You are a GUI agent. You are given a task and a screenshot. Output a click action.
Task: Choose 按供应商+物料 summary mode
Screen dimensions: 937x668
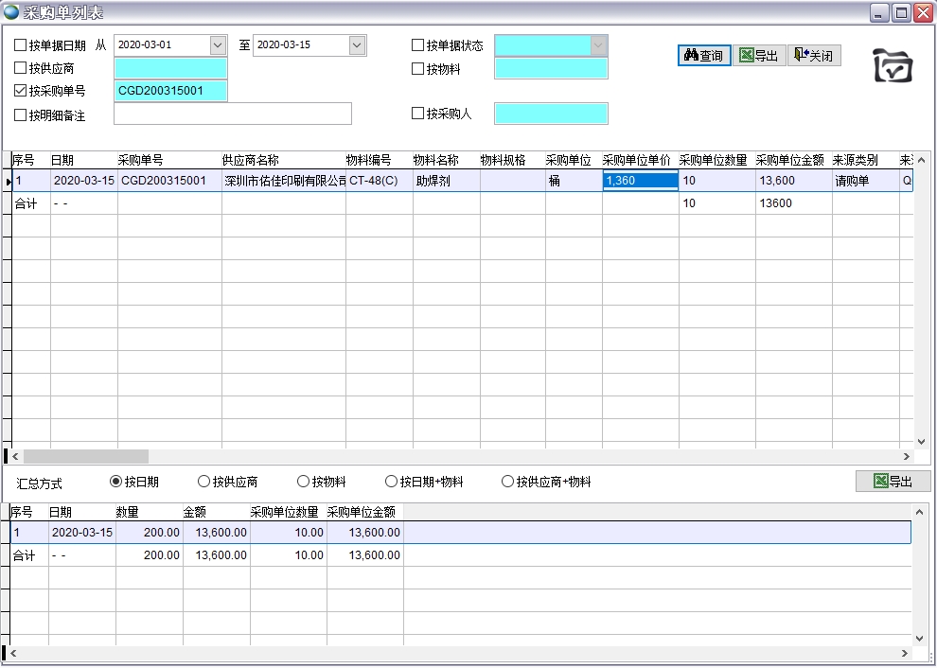[x=508, y=482]
